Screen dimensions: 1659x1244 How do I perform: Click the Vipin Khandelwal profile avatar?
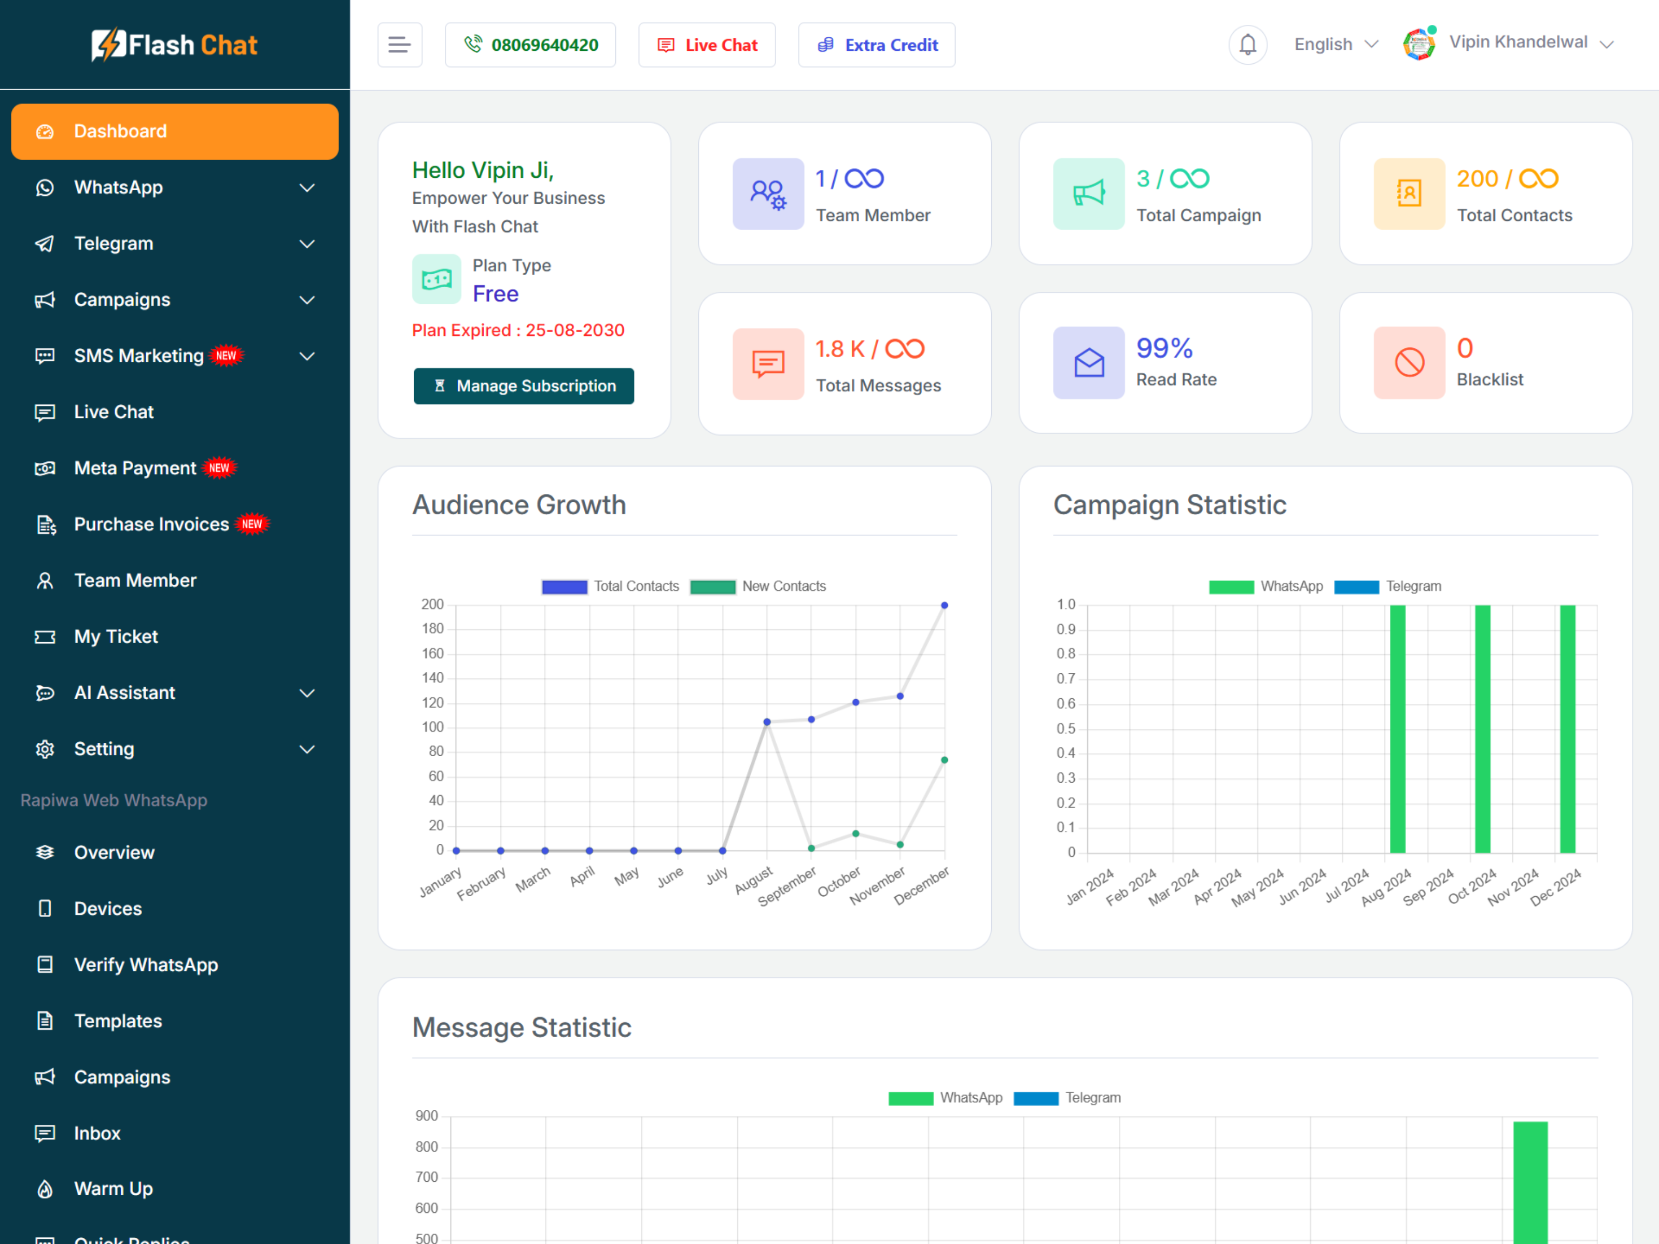(1419, 43)
